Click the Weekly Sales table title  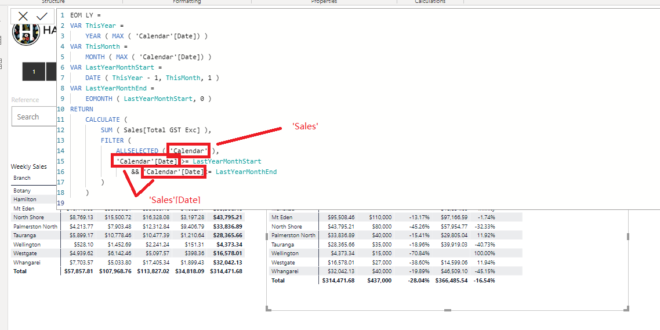(28, 166)
